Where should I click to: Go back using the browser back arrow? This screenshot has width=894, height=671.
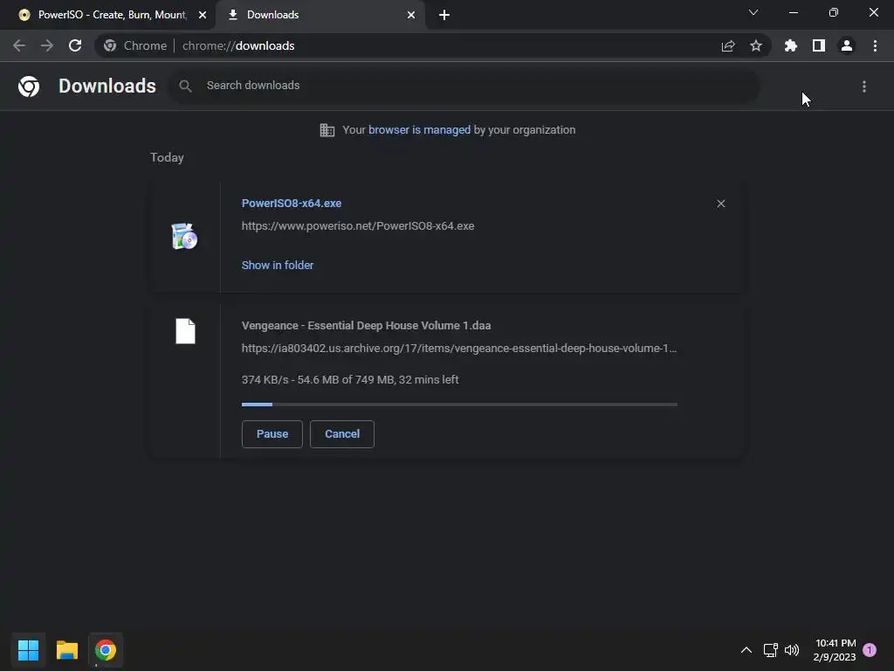tap(19, 45)
